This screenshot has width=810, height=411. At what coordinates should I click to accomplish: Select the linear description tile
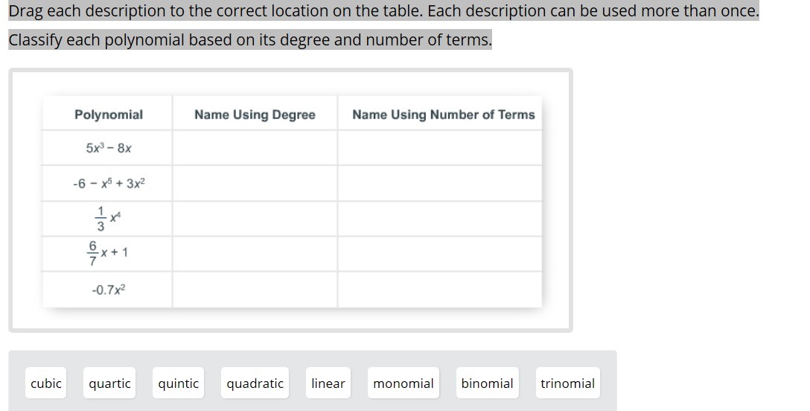(x=328, y=383)
